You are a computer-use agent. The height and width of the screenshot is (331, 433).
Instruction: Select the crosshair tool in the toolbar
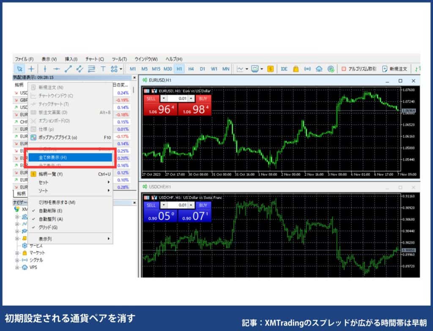(x=32, y=69)
